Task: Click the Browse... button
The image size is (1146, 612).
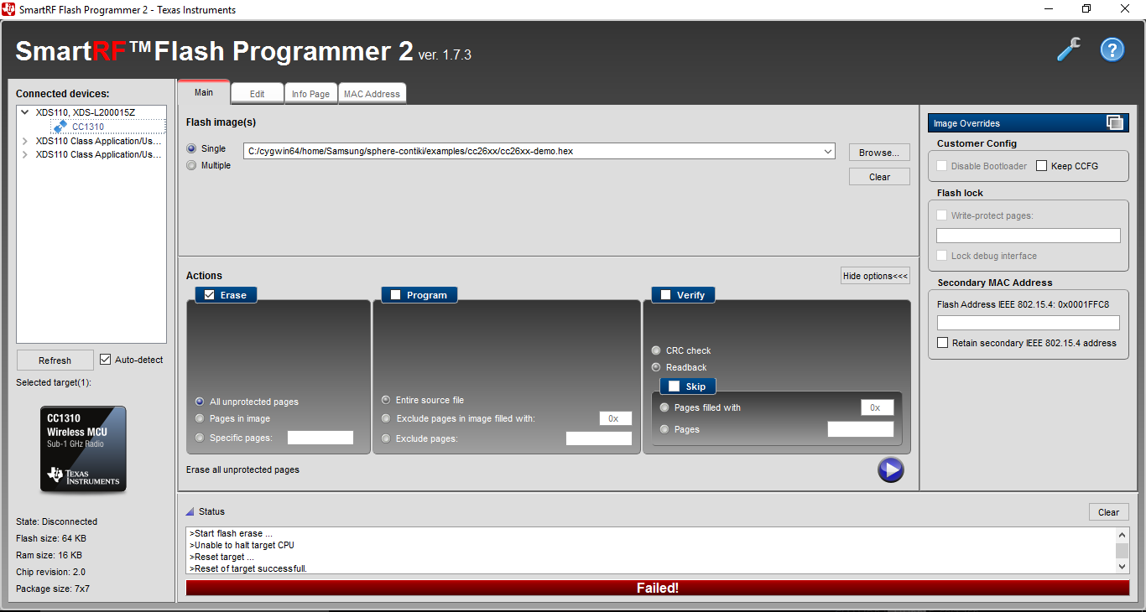Action: pyautogui.click(x=879, y=153)
